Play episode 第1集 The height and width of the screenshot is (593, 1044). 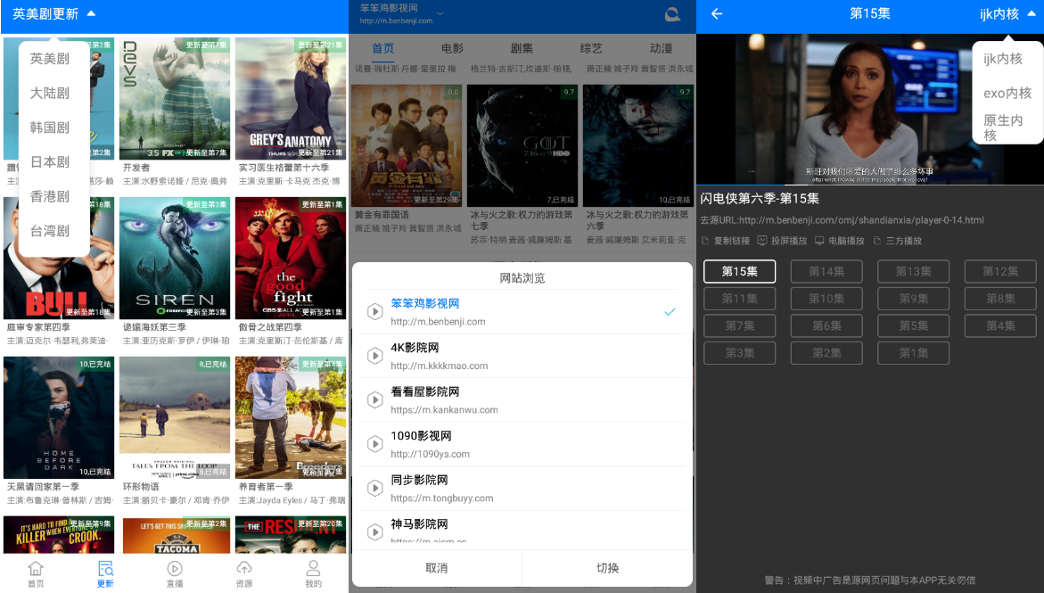[914, 352]
